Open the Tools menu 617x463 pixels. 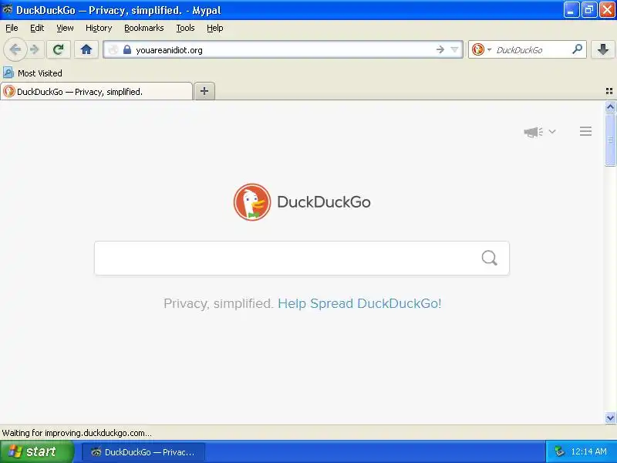[x=185, y=28]
